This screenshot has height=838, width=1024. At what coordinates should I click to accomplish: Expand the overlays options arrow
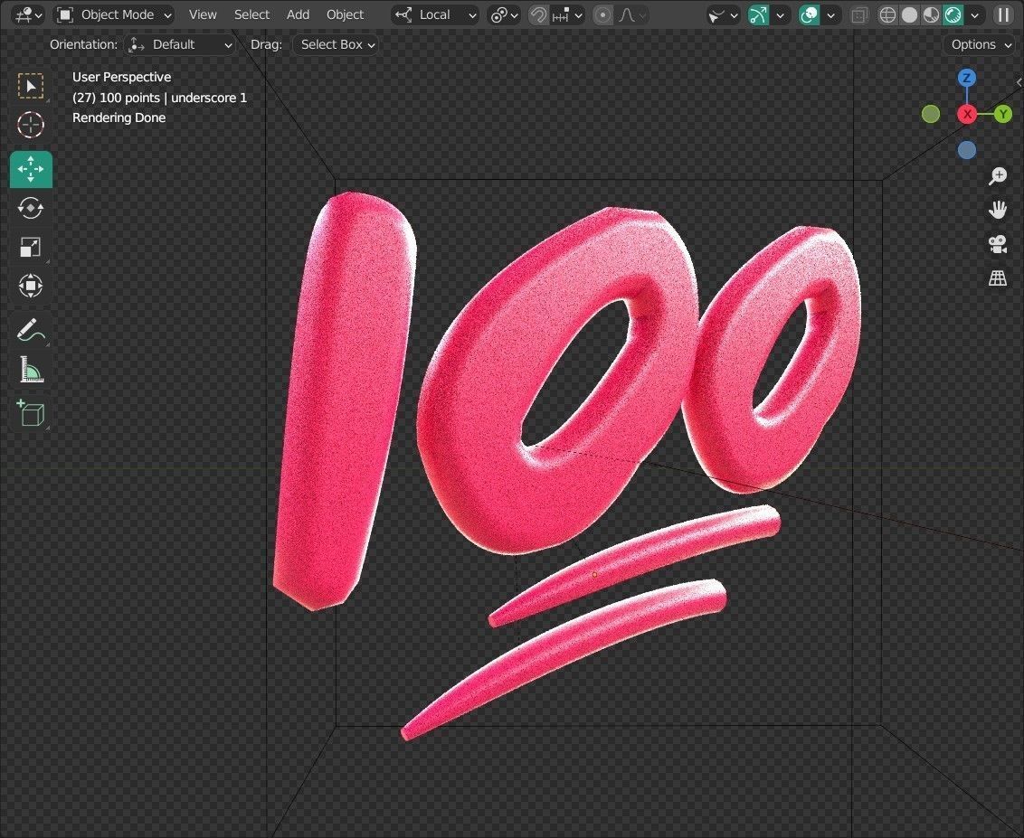coord(830,15)
